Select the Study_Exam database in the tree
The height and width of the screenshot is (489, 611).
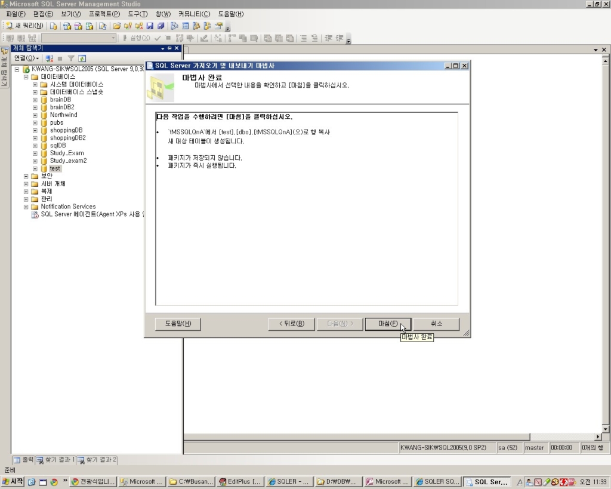[67, 153]
